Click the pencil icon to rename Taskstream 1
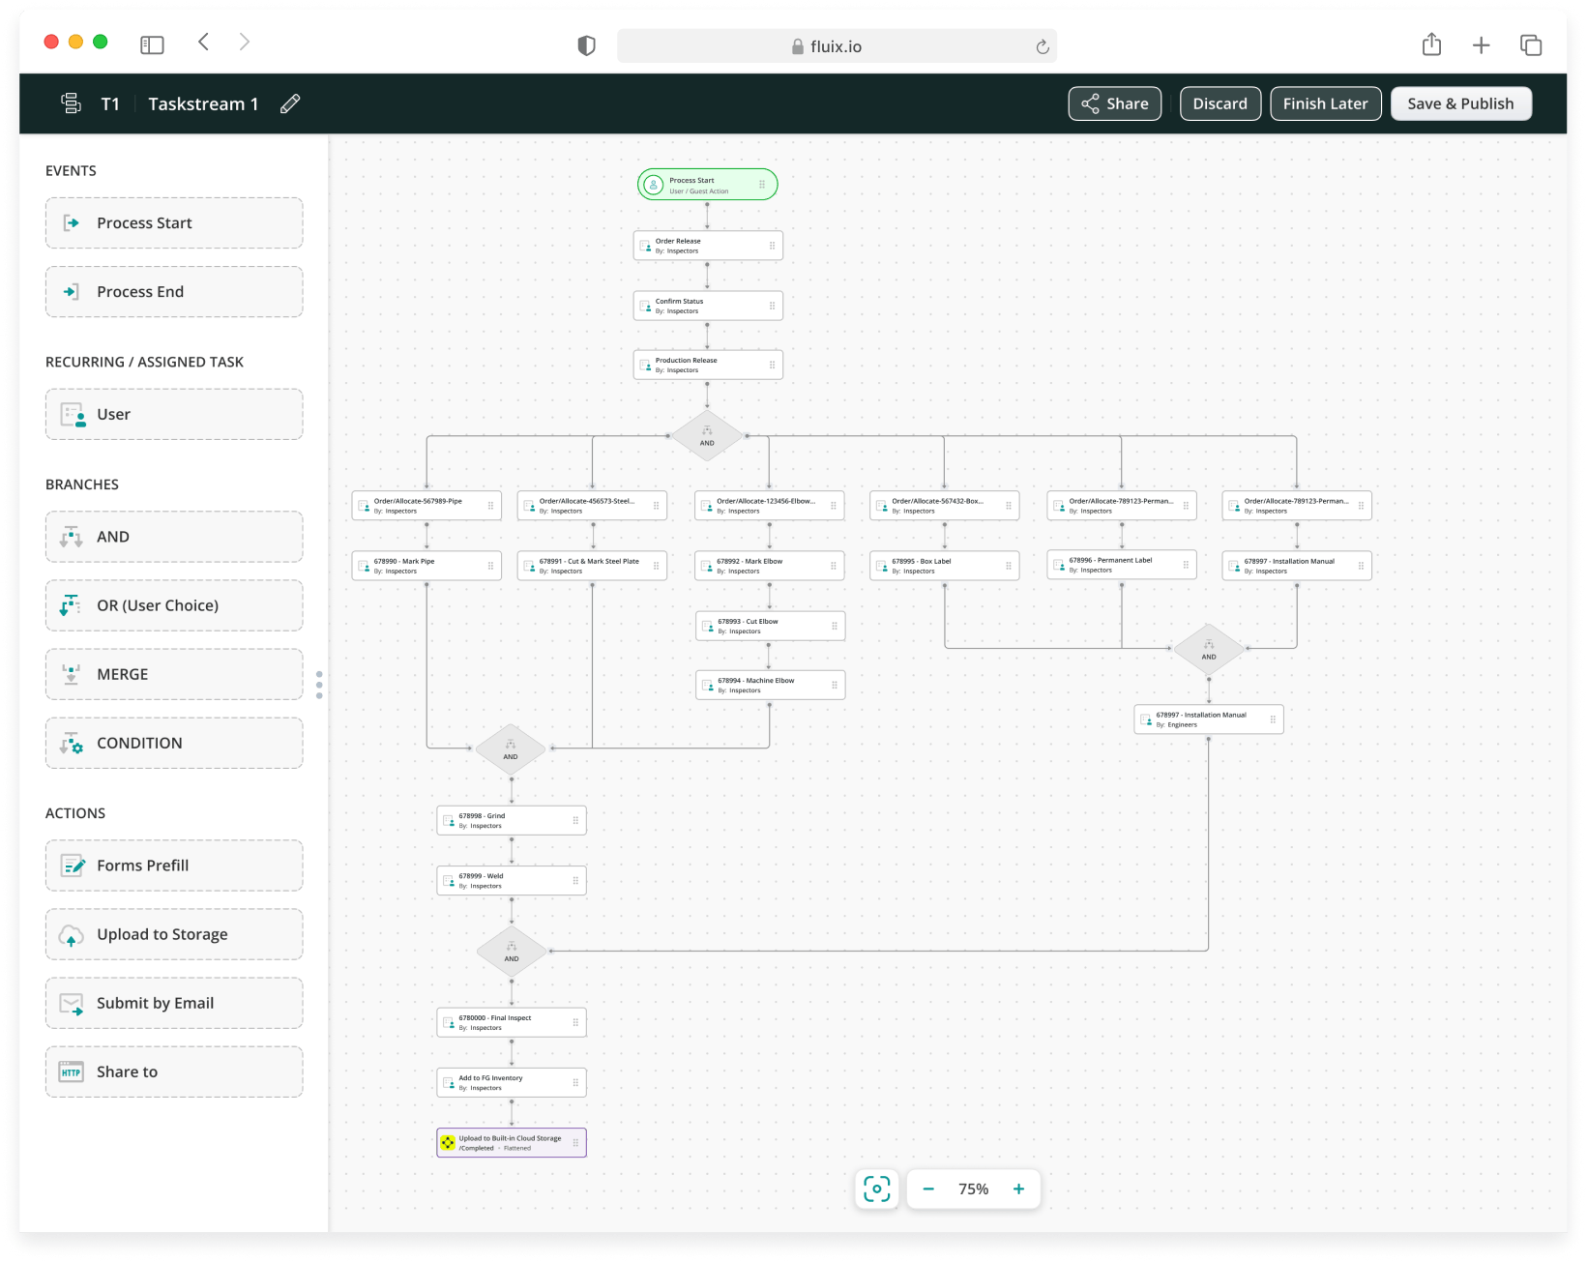The image size is (1587, 1262). click(290, 103)
